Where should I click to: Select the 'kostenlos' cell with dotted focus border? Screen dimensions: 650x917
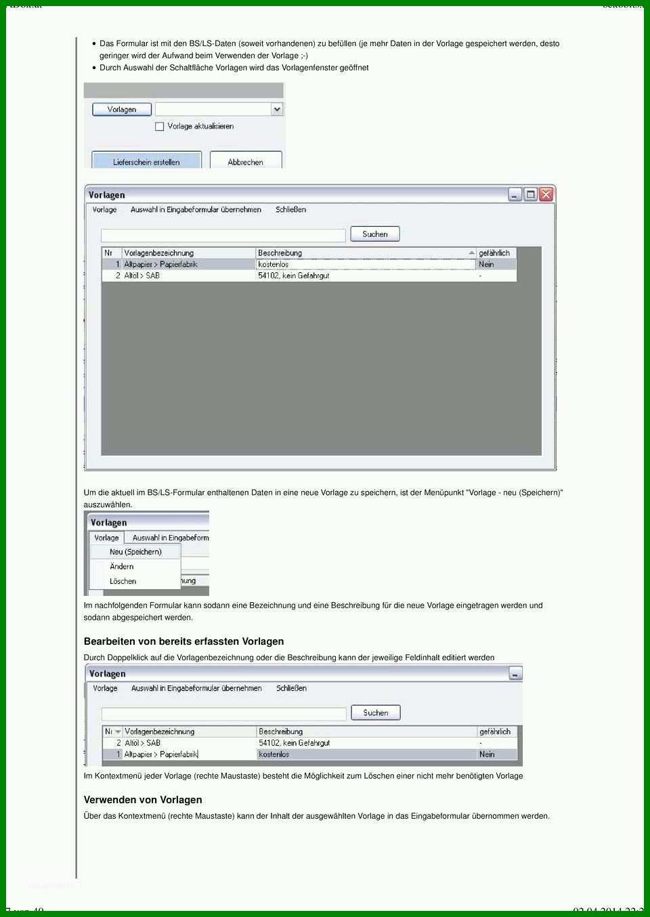pyautogui.click(x=366, y=264)
